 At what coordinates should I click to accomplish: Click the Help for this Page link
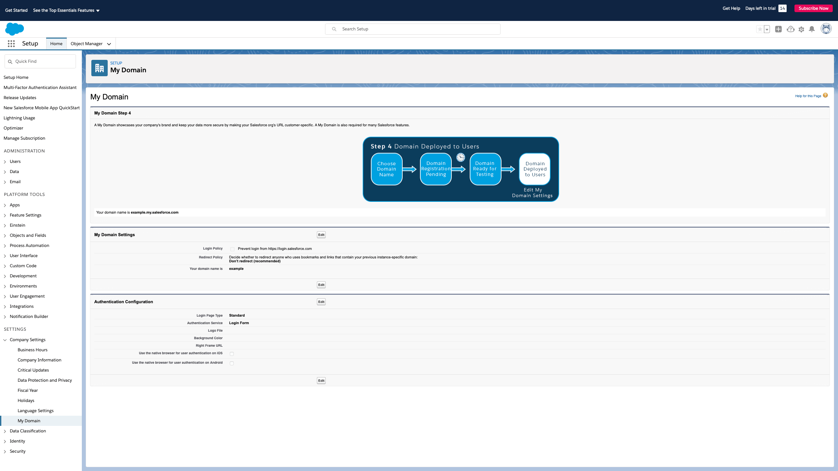pos(808,96)
